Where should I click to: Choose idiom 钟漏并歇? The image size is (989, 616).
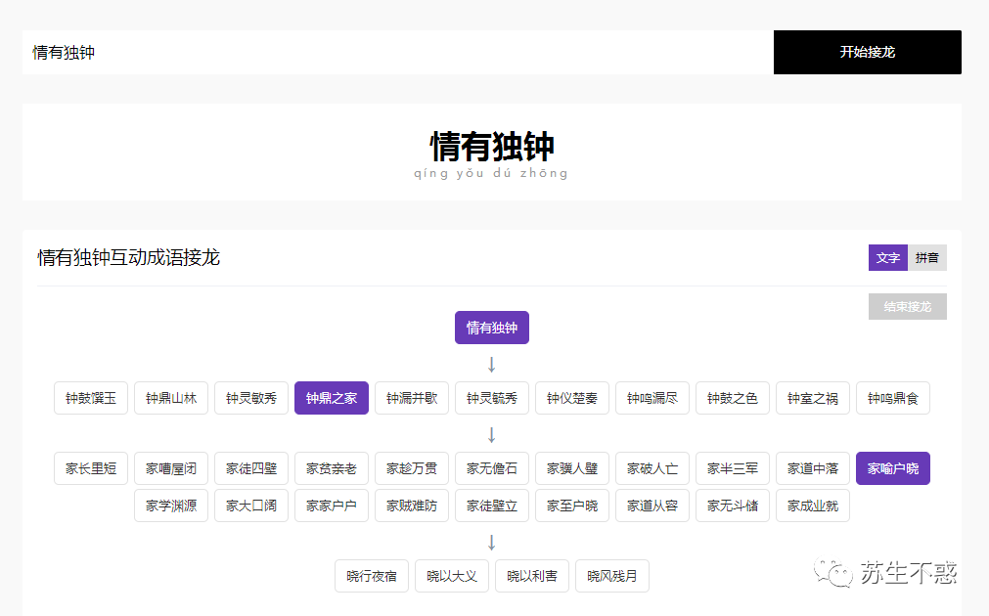pos(412,398)
